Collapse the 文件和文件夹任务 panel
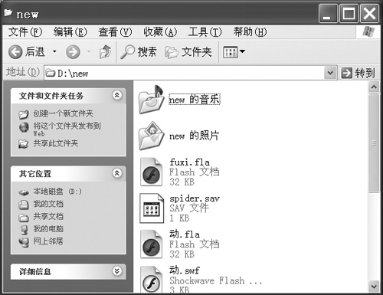 [116, 95]
